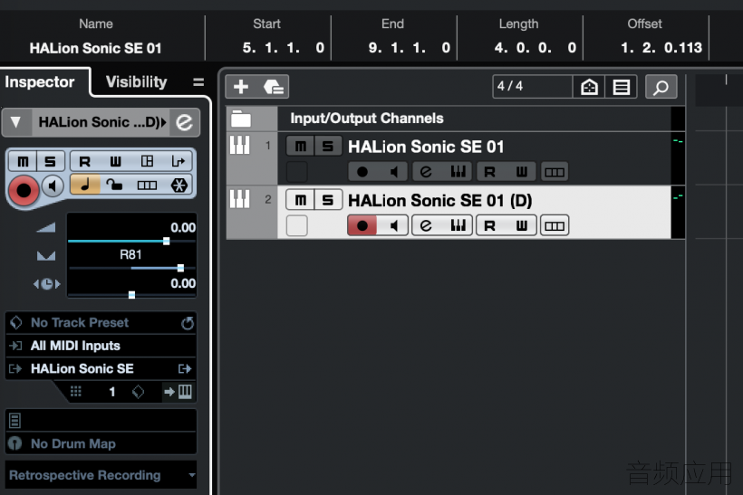Solo HALion Sonic SE 01 track
Screen dimensions: 743x495
(327, 147)
